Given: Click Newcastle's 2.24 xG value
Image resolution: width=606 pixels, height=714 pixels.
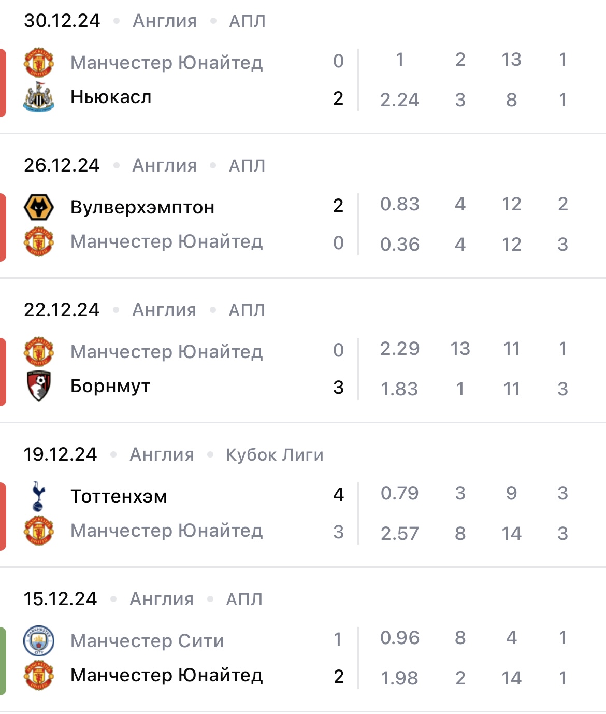Looking at the screenshot, I should click(x=399, y=100).
